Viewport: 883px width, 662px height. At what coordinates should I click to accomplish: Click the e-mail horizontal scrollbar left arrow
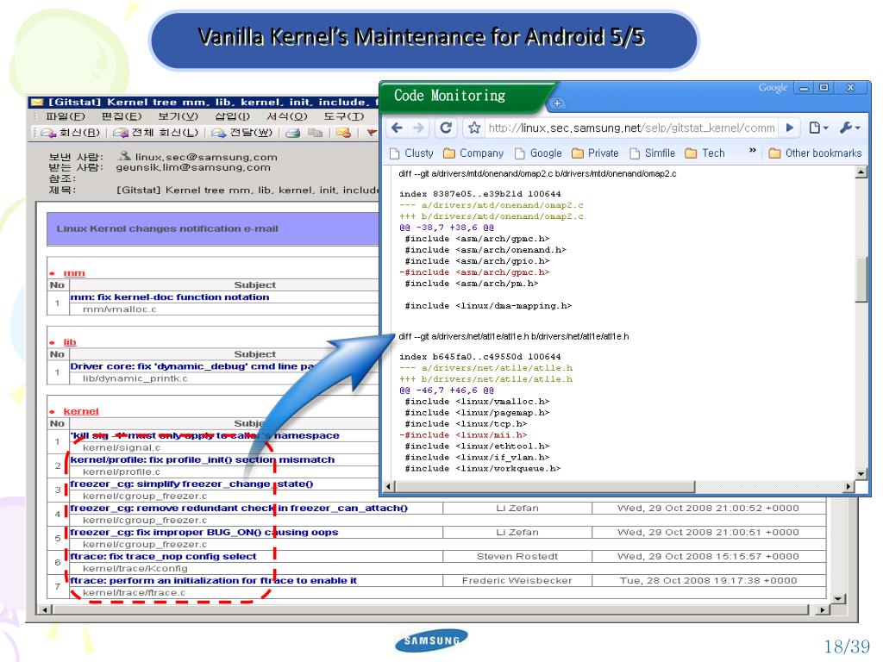pos(45,609)
